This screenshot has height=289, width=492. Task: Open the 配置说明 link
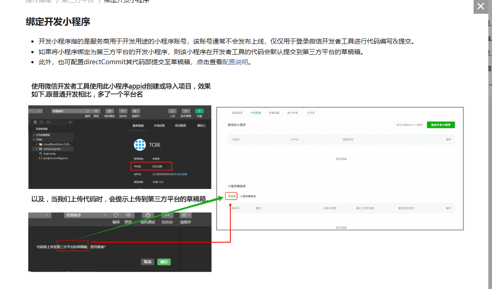point(235,62)
